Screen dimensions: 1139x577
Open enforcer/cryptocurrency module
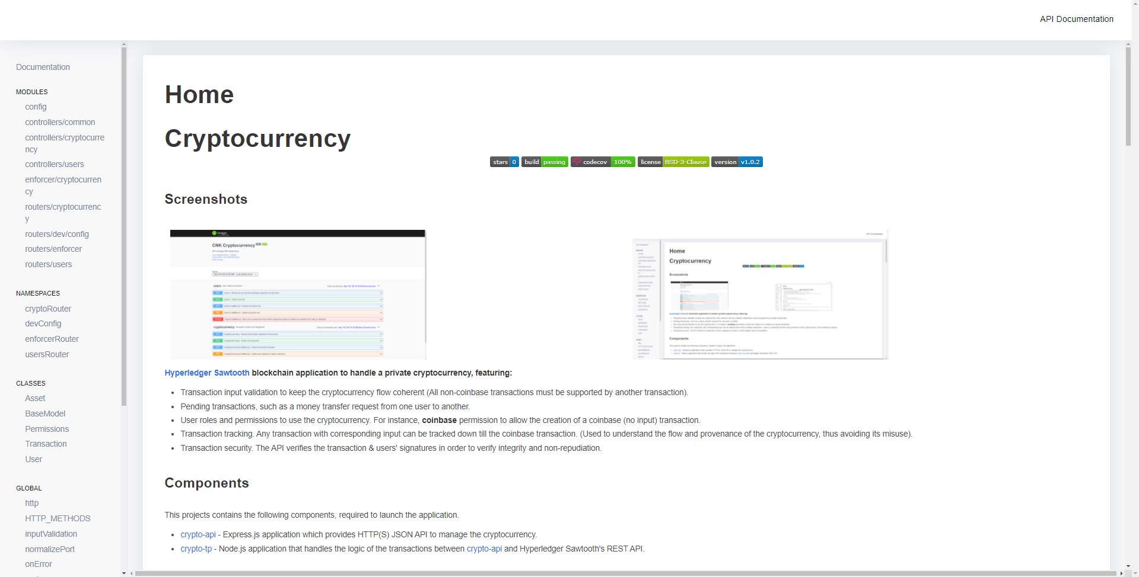[x=63, y=185]
